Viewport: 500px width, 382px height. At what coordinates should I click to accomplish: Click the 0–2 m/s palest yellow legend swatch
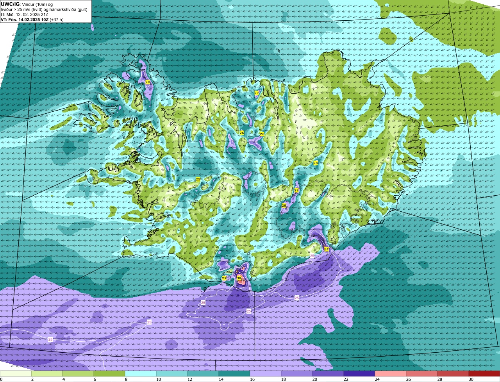coord(16,373)
